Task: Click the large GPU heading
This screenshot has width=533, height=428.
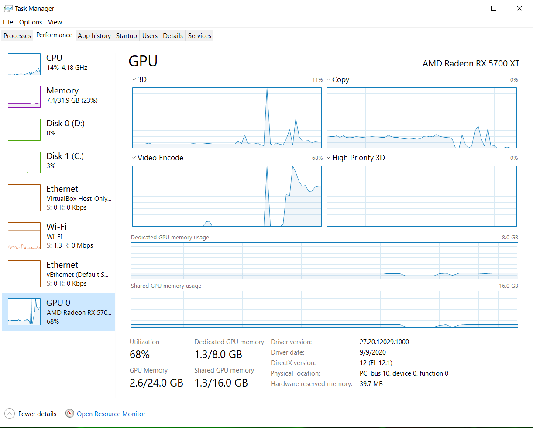Action: (x=143, y=61)
